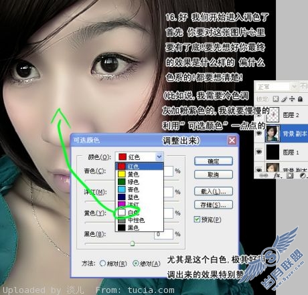Open 载入(L)... to load settings
The height and width of the screenshot is (295, 308).
tap(214, 191)
